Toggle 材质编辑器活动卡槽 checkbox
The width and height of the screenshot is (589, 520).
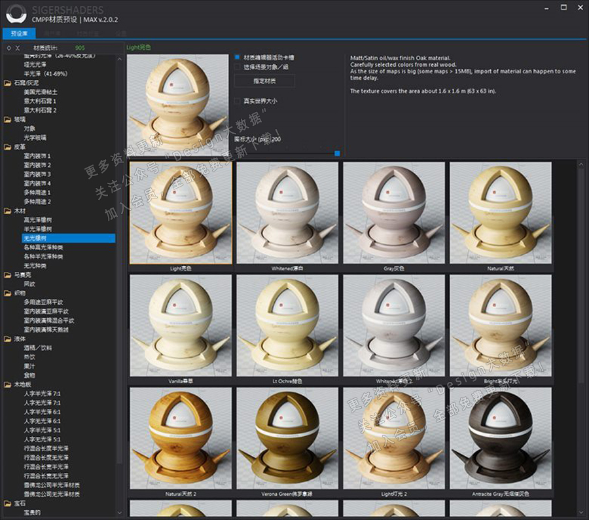[x=238, y=58]
